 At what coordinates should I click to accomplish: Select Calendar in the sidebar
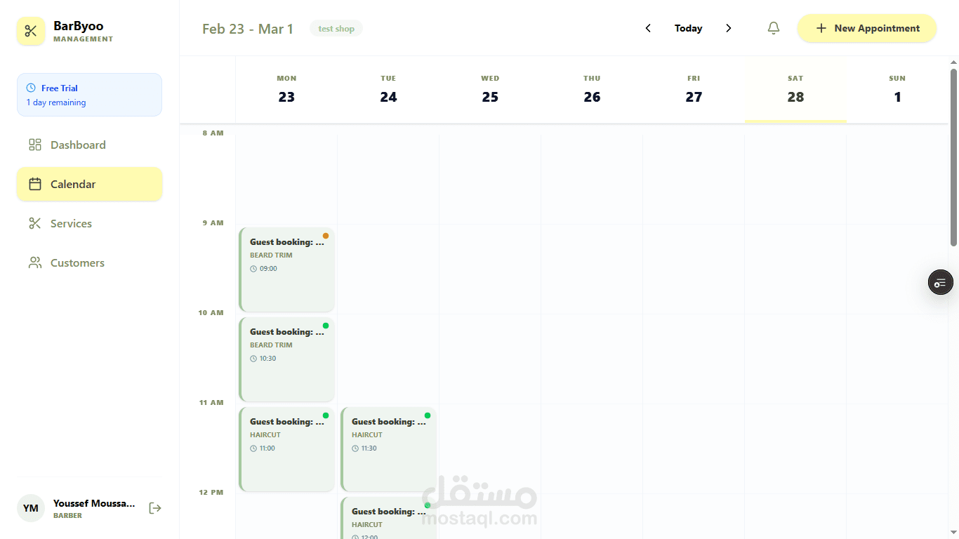tap(89, 184)
